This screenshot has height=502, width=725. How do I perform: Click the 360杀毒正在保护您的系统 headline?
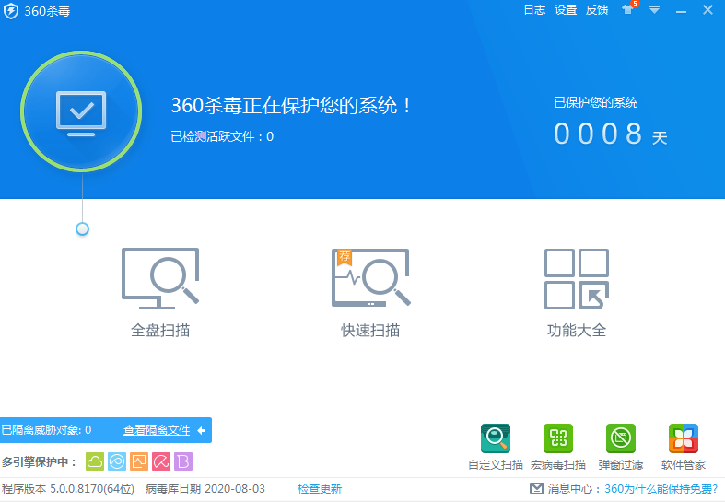click(291, 105)
